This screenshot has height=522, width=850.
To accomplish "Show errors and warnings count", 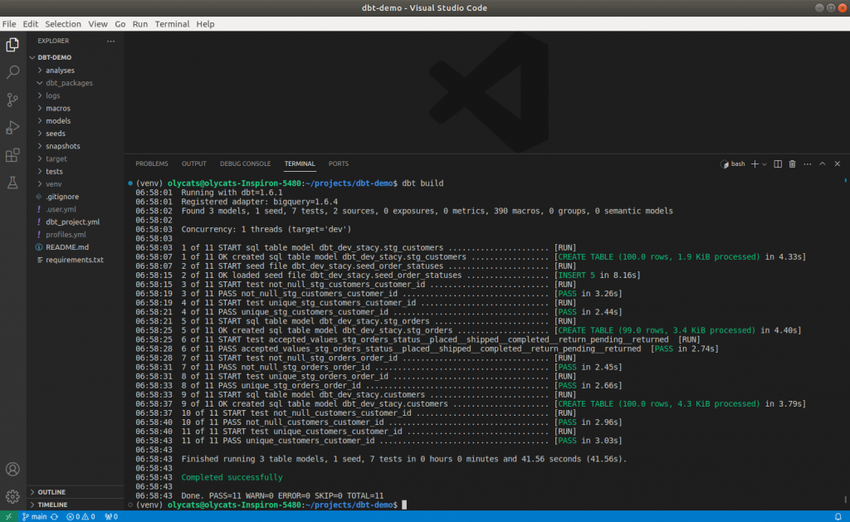I will pos(81,516).
